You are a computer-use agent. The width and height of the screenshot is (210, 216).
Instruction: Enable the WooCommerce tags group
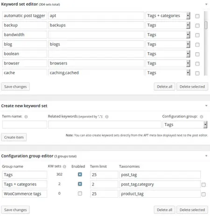tap(80, 194)
